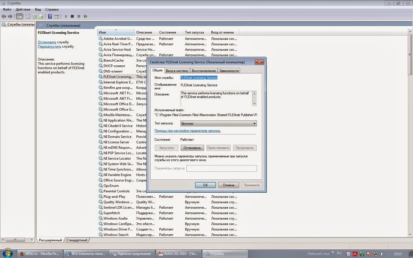Refresh the services list via toolbar icon
The height and width of the screenshot is (258, 413).
(35, 16)
